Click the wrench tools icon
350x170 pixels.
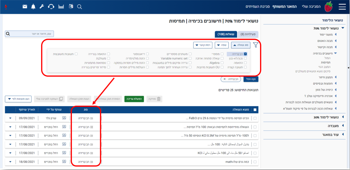[x=42, y=7]
